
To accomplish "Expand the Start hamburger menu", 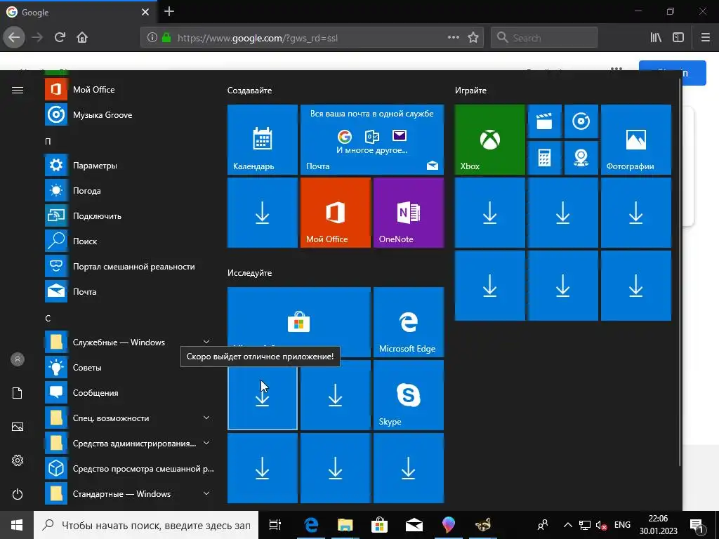I will click(x=18, y=90).
